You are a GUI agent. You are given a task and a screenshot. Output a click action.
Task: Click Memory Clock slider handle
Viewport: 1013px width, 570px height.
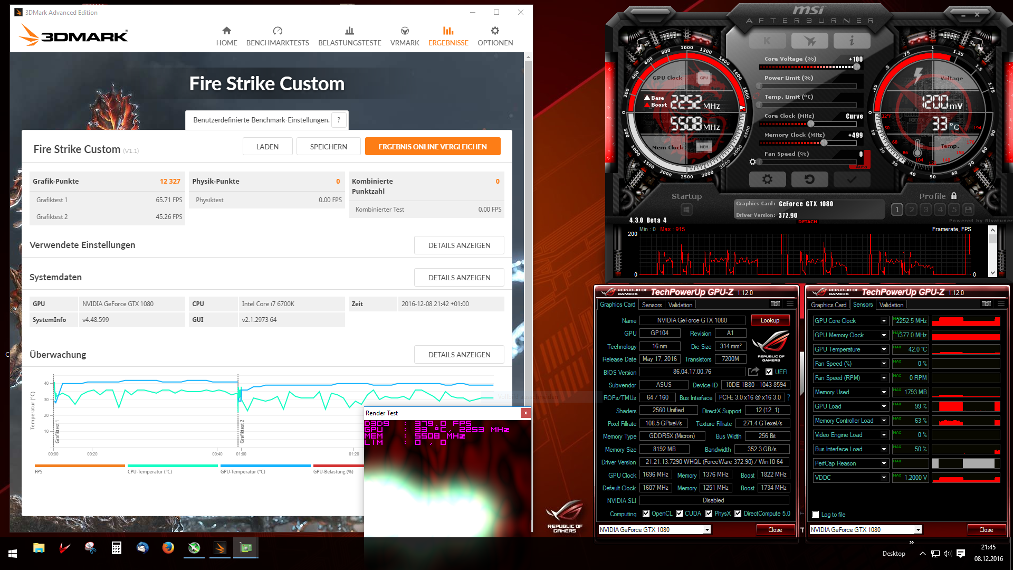(x=824, y=143)
